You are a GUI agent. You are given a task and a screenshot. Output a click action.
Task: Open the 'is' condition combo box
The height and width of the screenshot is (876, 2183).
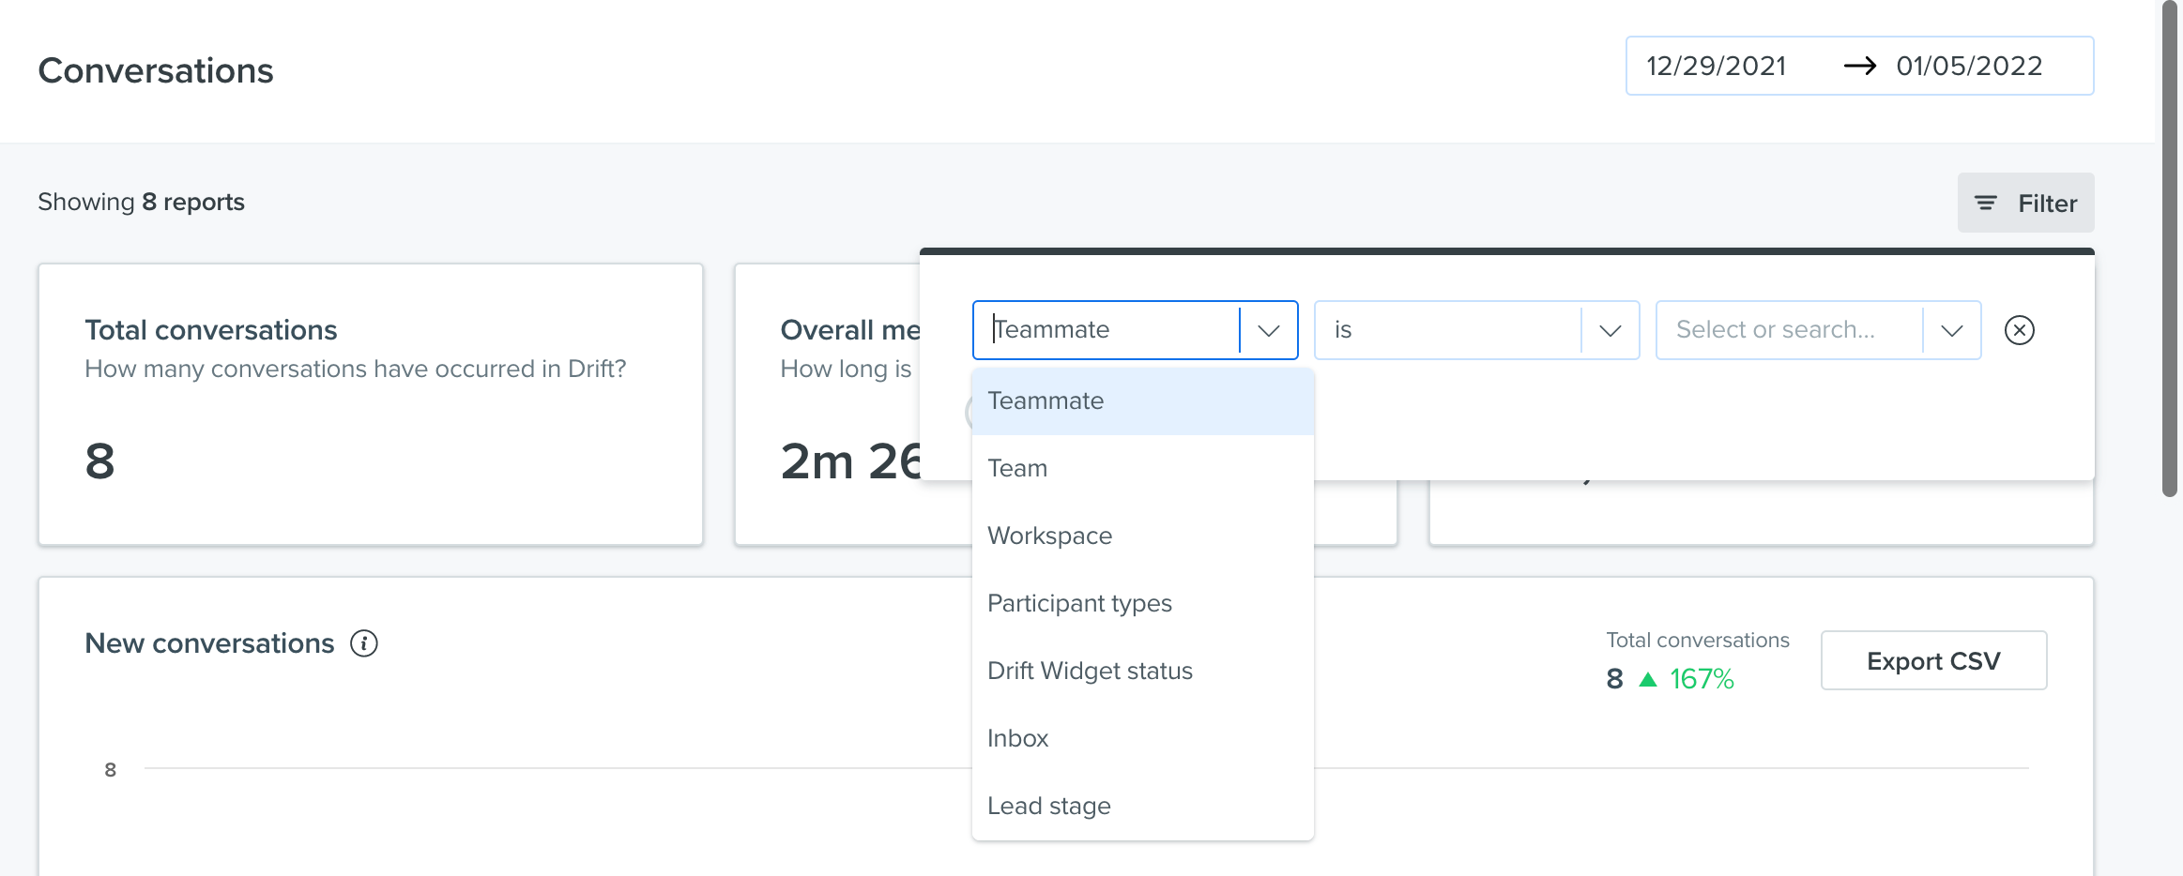(1476, 330)
